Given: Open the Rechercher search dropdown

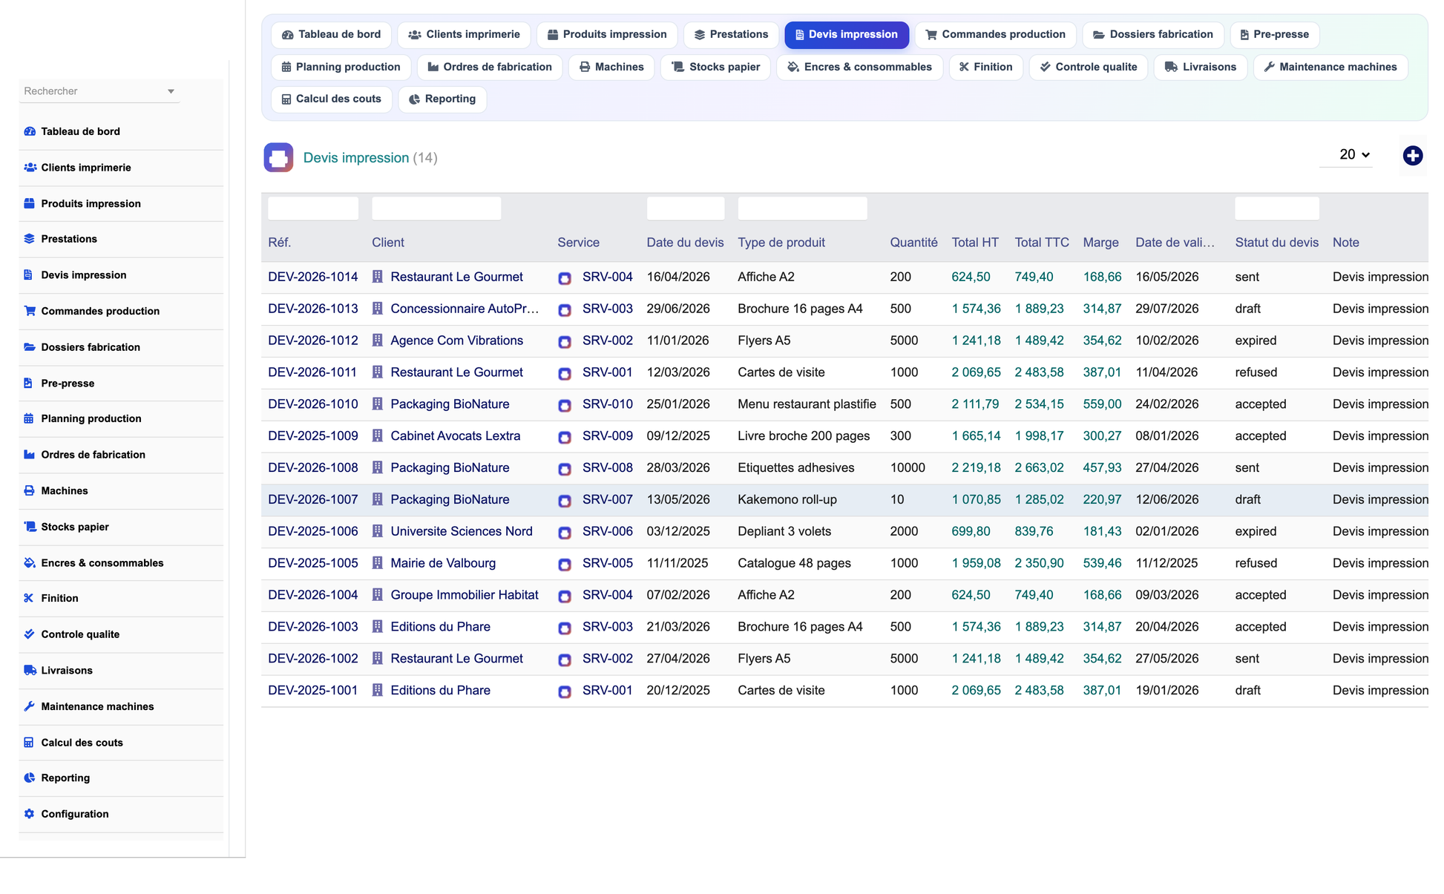Looking at the screenshot, I should coord(99,91).
